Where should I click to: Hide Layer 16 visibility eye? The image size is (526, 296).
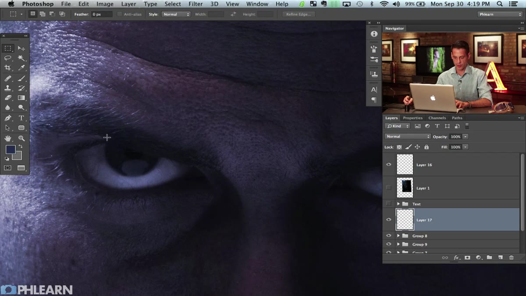pos(388,165)
